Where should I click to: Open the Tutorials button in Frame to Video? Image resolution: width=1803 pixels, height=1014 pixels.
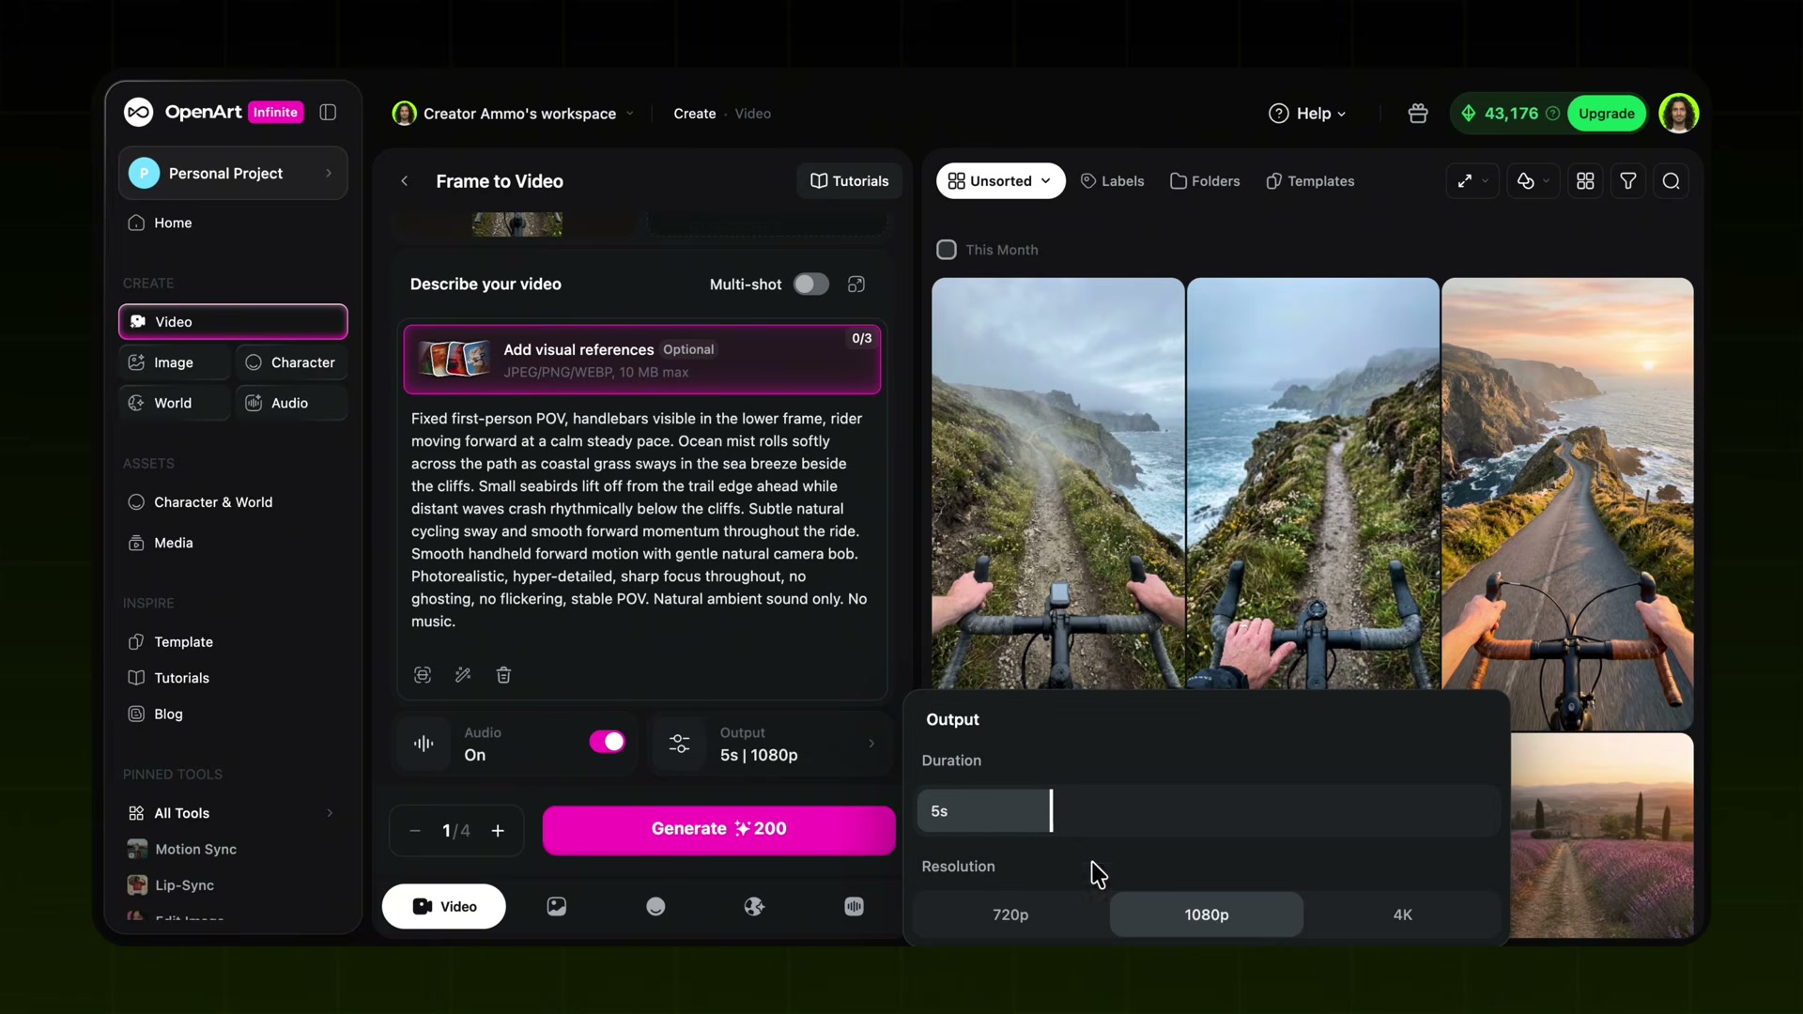coord(849,181)
